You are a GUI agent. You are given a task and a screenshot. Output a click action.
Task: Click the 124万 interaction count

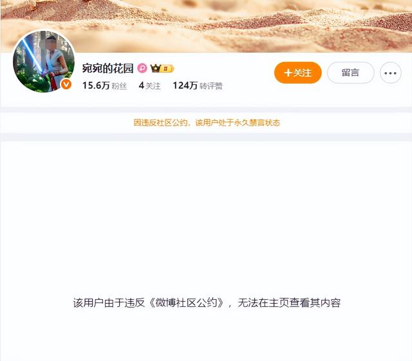coord(185,86)
